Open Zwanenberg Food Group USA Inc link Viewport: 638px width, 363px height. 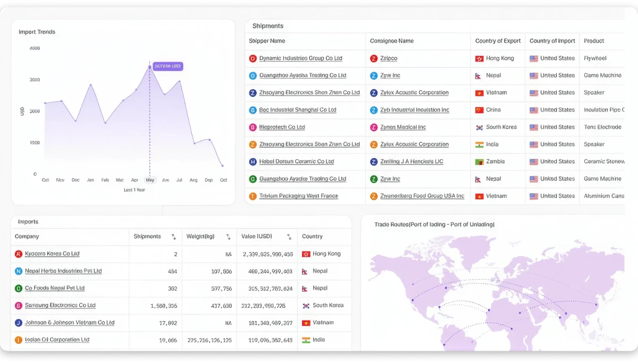pos(422,196)
